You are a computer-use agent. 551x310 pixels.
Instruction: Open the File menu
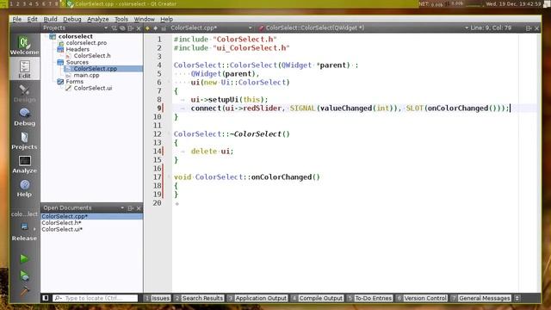[x=17, y=19]
